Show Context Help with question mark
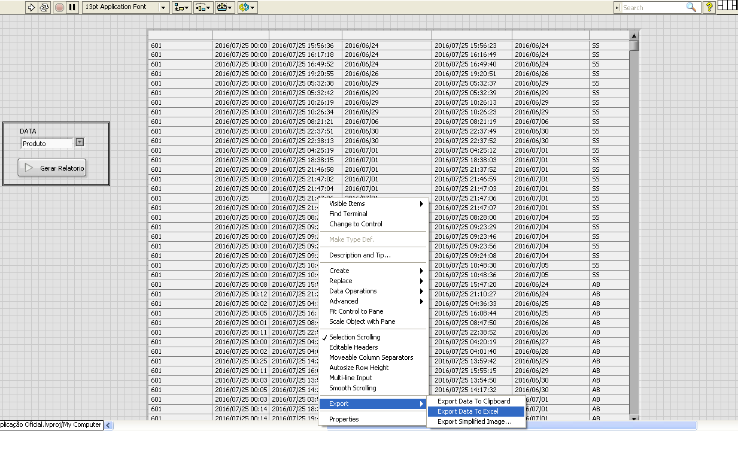This screenshot has height=449, width=738. [x=709, y=7]
